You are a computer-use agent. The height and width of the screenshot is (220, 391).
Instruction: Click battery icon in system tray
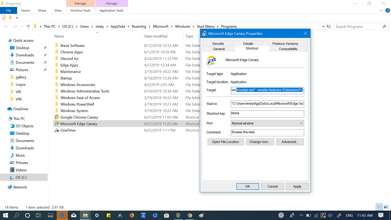click(308, 215)
